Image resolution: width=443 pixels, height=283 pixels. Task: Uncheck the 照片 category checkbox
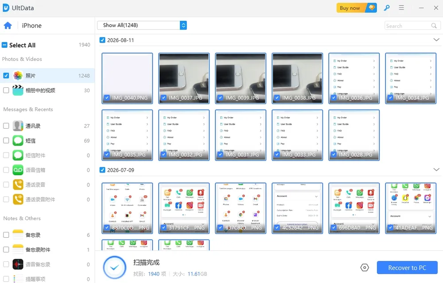point(6,75)
